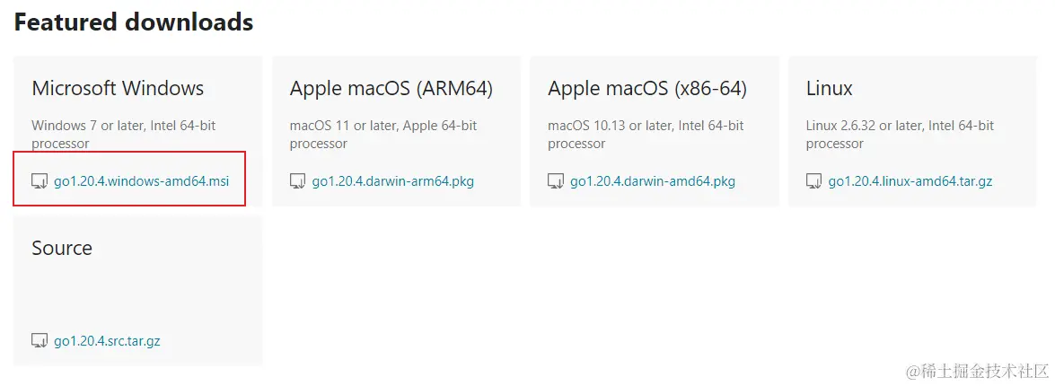This screenshot has width=1055, height=386.
Task: Click download icon beside go1.20.4.linux-amd64.tar.gz
Action: tap(813, 181)
